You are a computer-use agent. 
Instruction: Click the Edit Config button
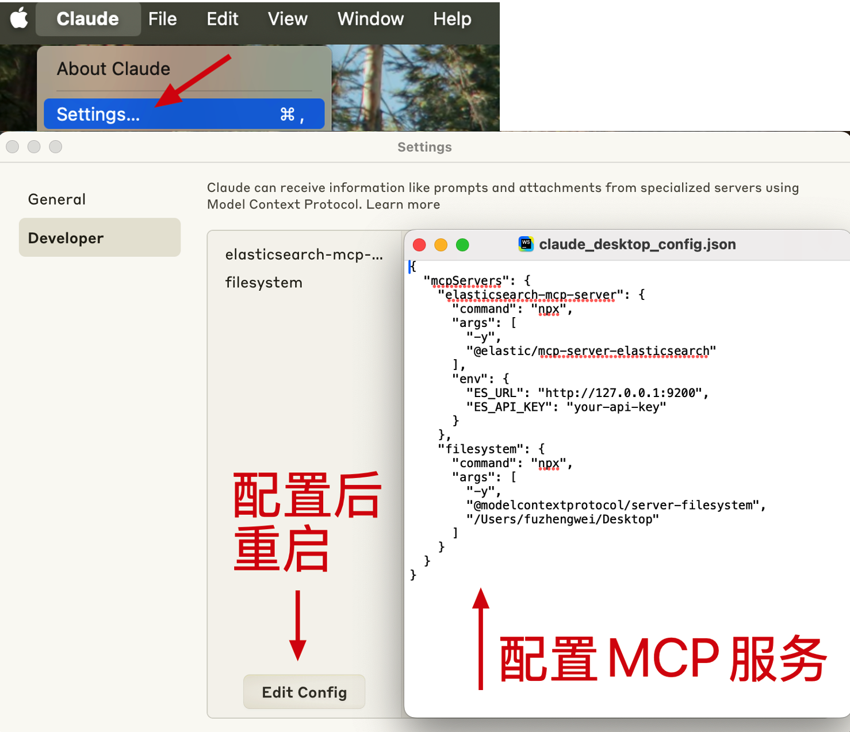pyautogui.click(x=304, y=692)
